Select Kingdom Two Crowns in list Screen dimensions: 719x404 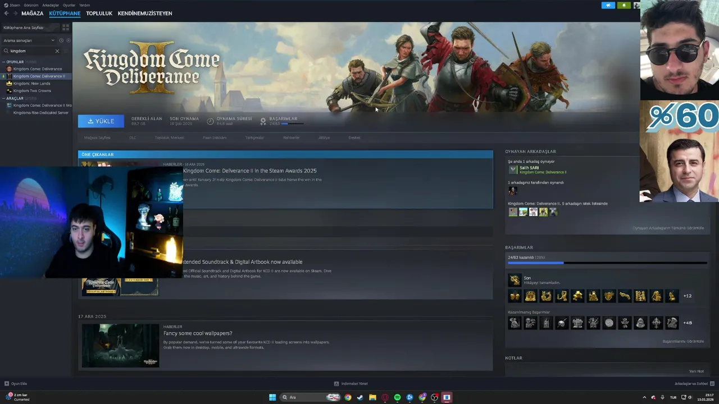(x=32, y=91)
